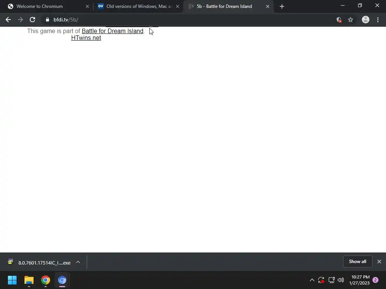Close the Old versions of Windows tab
386x289 pixels.
[178, 6]
